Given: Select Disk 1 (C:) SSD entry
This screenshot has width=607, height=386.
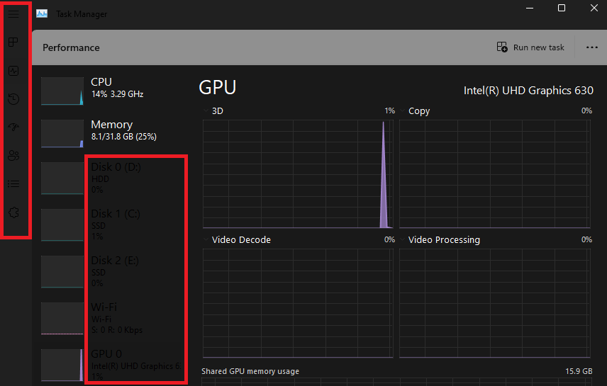Looking at the screenshot, I should click(112, 225).
